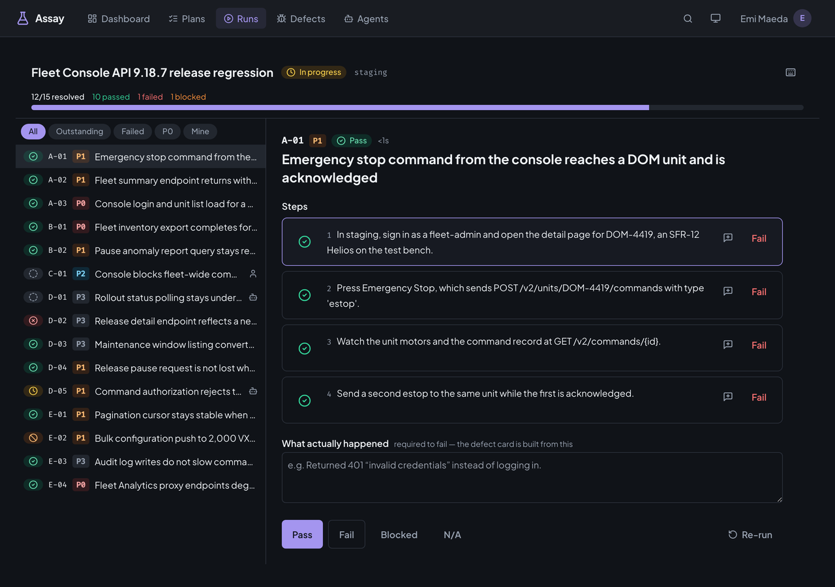The width and height of the screenshot is (835, 587).
Task: Mark the case as Pass
Action: pos(302,534)
